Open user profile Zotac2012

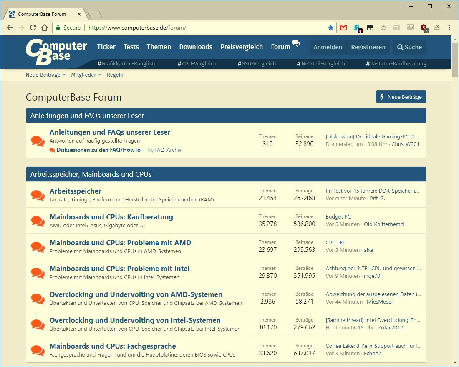390,327
